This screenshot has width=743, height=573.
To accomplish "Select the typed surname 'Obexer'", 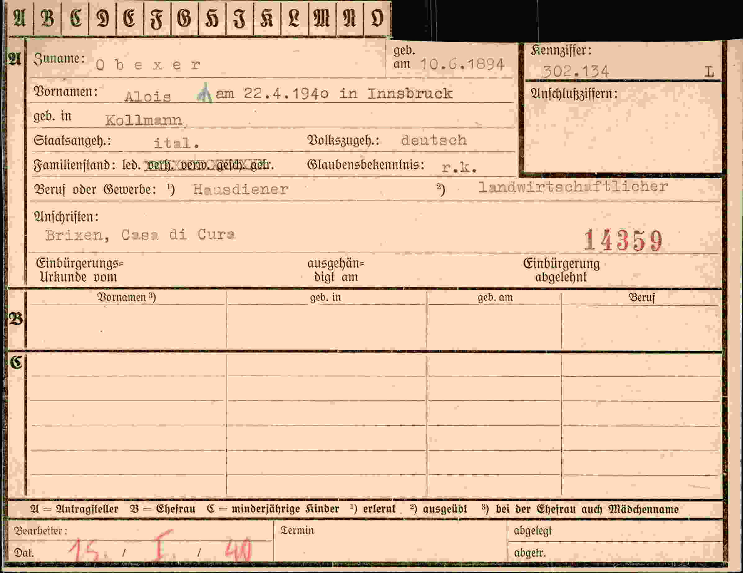I will 148,65.
